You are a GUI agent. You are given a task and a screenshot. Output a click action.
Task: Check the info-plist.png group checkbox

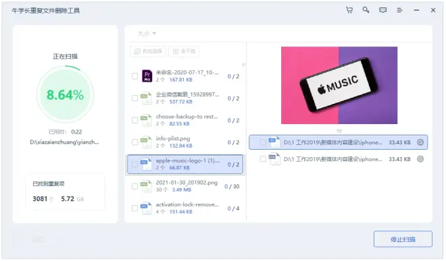pyautogui.click(x=135, y=142)
